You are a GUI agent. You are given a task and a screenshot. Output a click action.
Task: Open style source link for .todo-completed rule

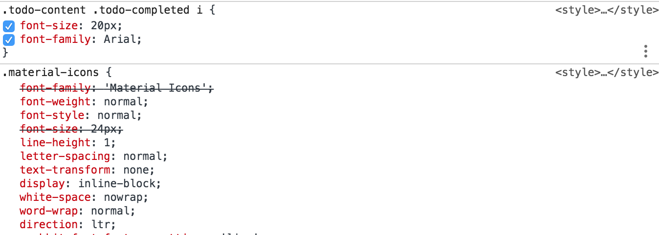607,10
